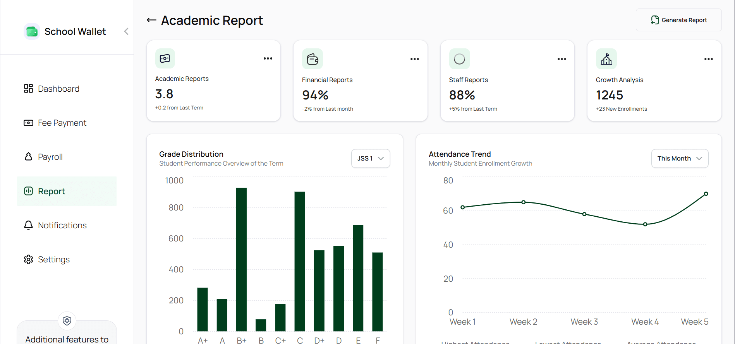
Task: Open Academic Reports card options menu
Action: pyautogui.click(x=268, y=58)
